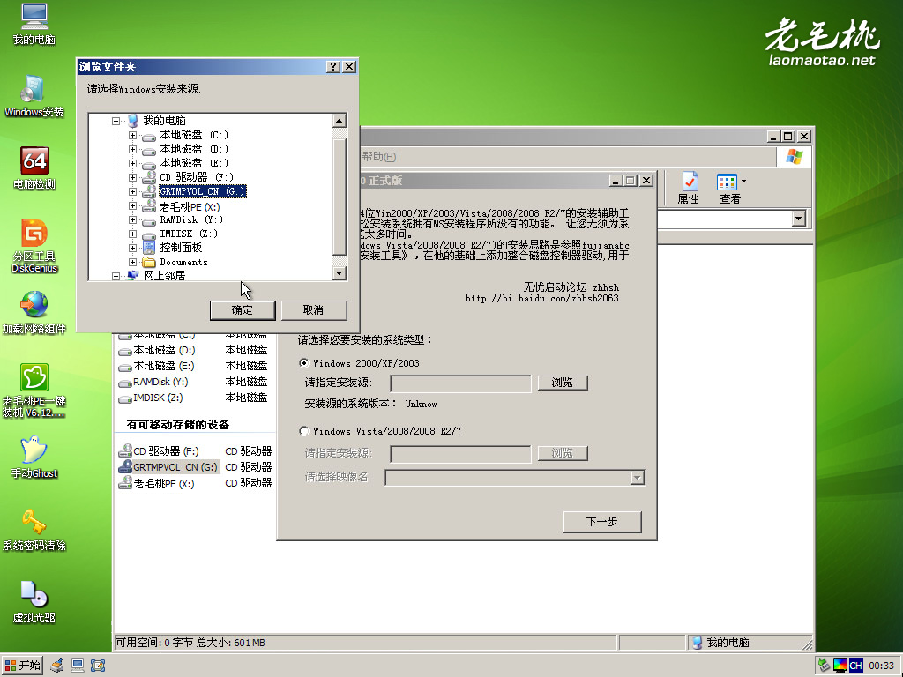
Task: Select the 我的电脑 tree node
Action: click(164, 120)
